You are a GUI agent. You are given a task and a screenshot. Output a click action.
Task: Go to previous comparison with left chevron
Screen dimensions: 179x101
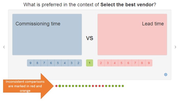pyautogui.click(x=4, y=47)
